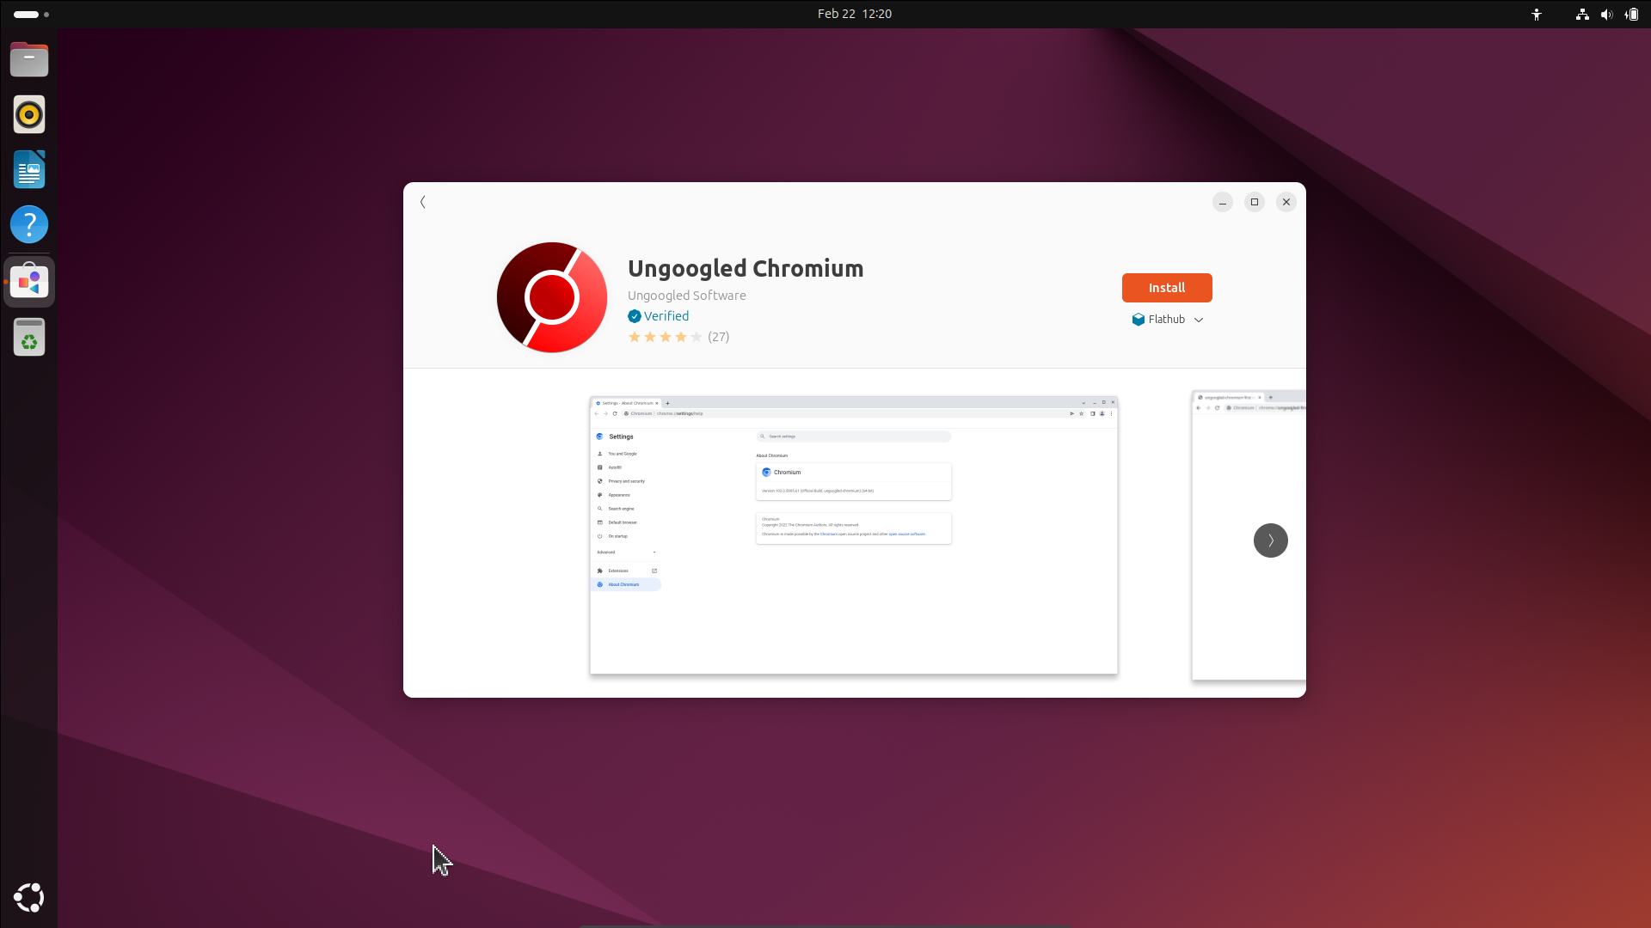Open Files from the dock
1651x928 pixels.
[29, 59]
